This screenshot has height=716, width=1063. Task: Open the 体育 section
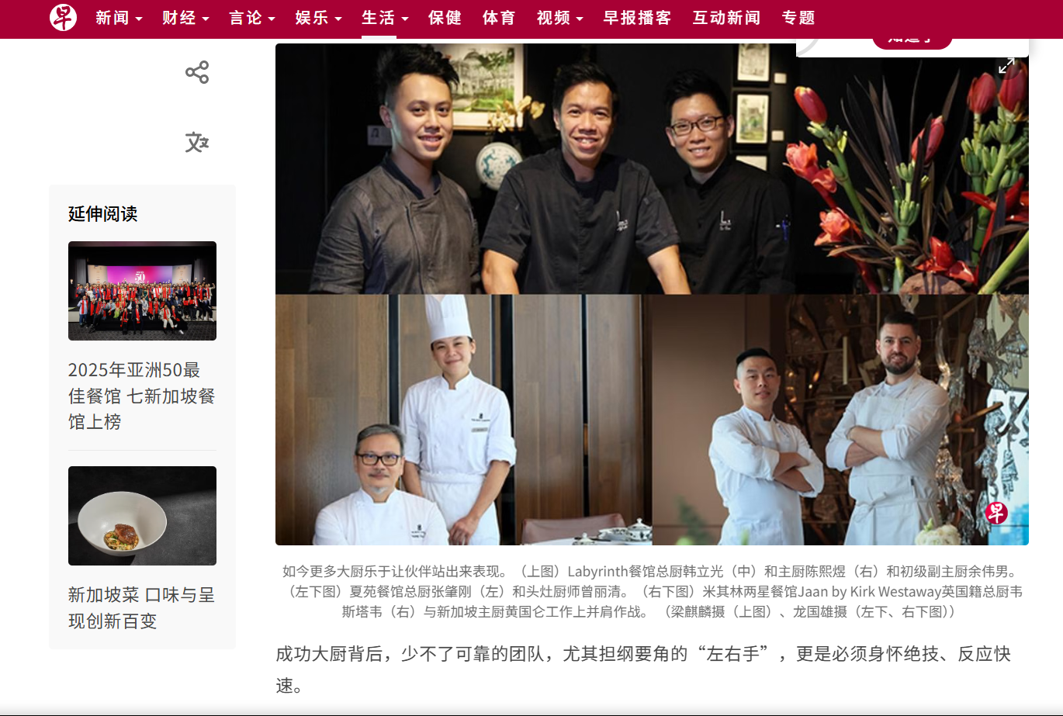tap(499, 18)
